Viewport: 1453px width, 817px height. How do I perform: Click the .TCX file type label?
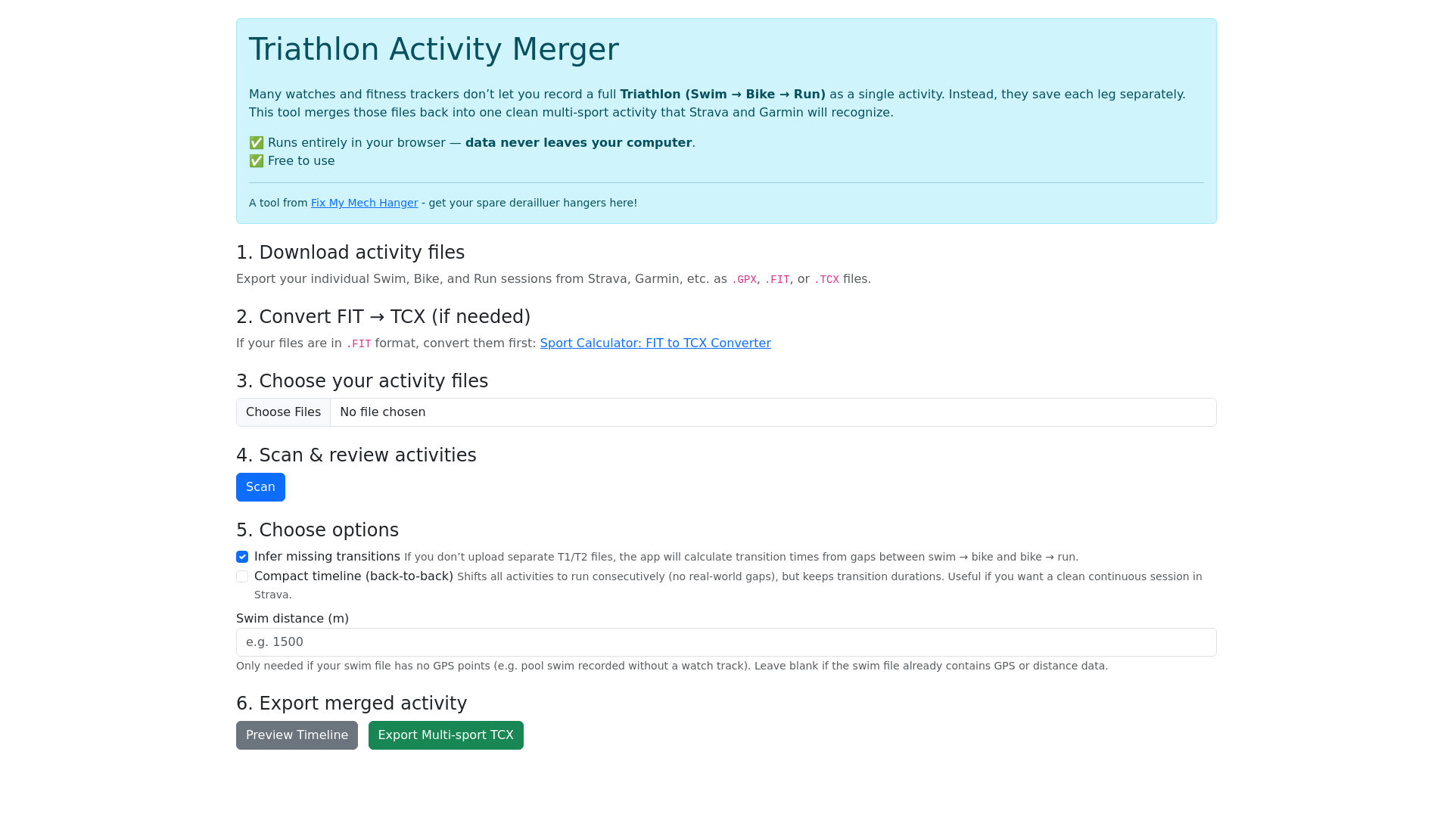[x=826, y=279]
